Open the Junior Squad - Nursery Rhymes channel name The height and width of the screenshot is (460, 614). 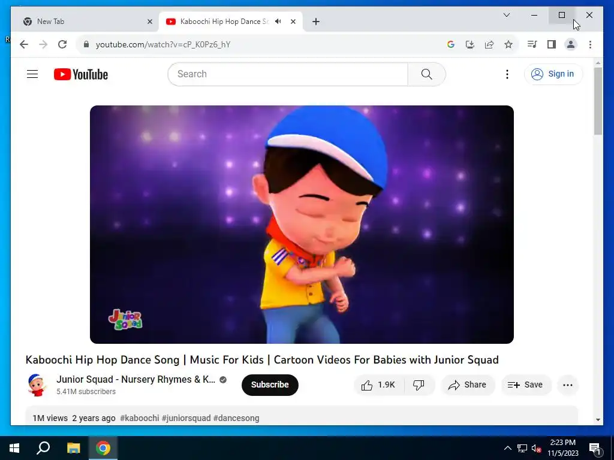click(136, 379)
